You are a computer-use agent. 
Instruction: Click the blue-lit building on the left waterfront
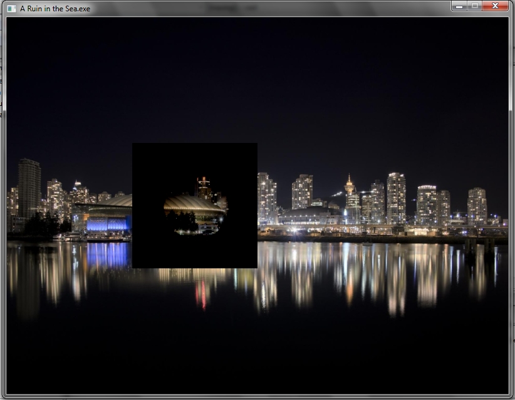(x=107, y=223)
